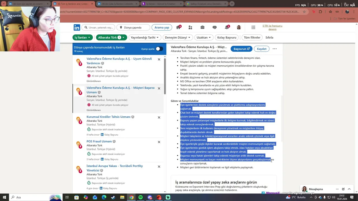Toggle the Uyarıyı ayarla job alert switch
Image resolution: width=358 pixels, height=201 pixels.
click(x=159, y=49)
